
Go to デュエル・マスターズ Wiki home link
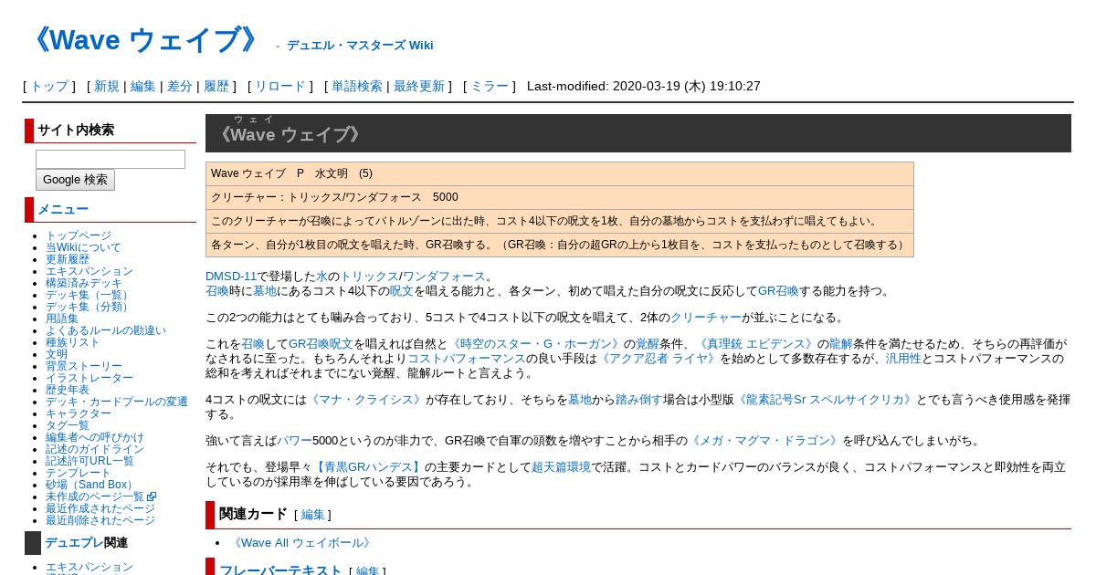pyautogui.click(x=360, y=45)
